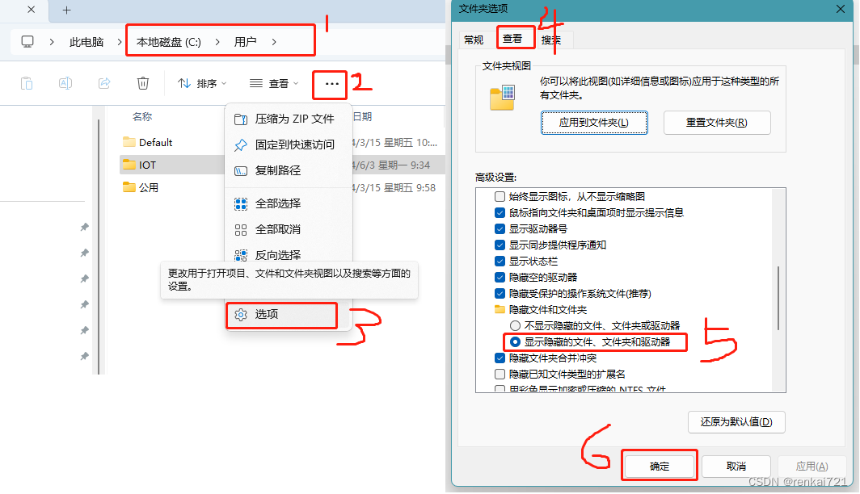
Task: Expand the 查看 view dropdown in toolbar
Action: pos(274,83)
